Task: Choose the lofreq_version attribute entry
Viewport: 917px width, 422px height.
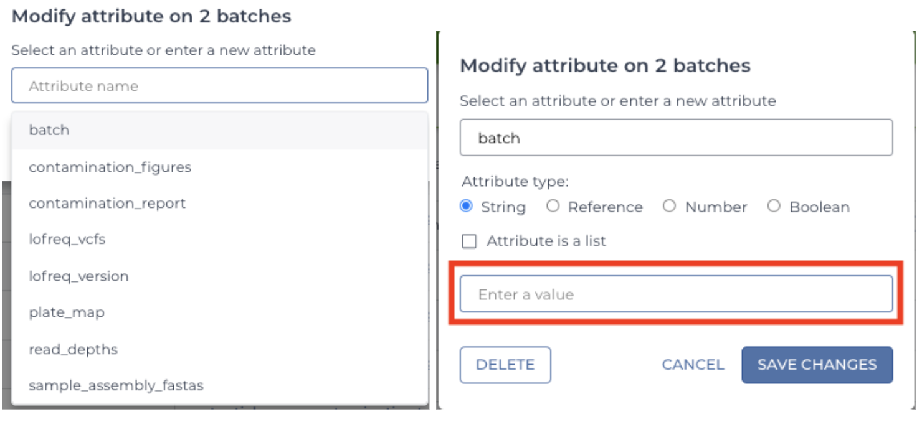Action: 219,276
